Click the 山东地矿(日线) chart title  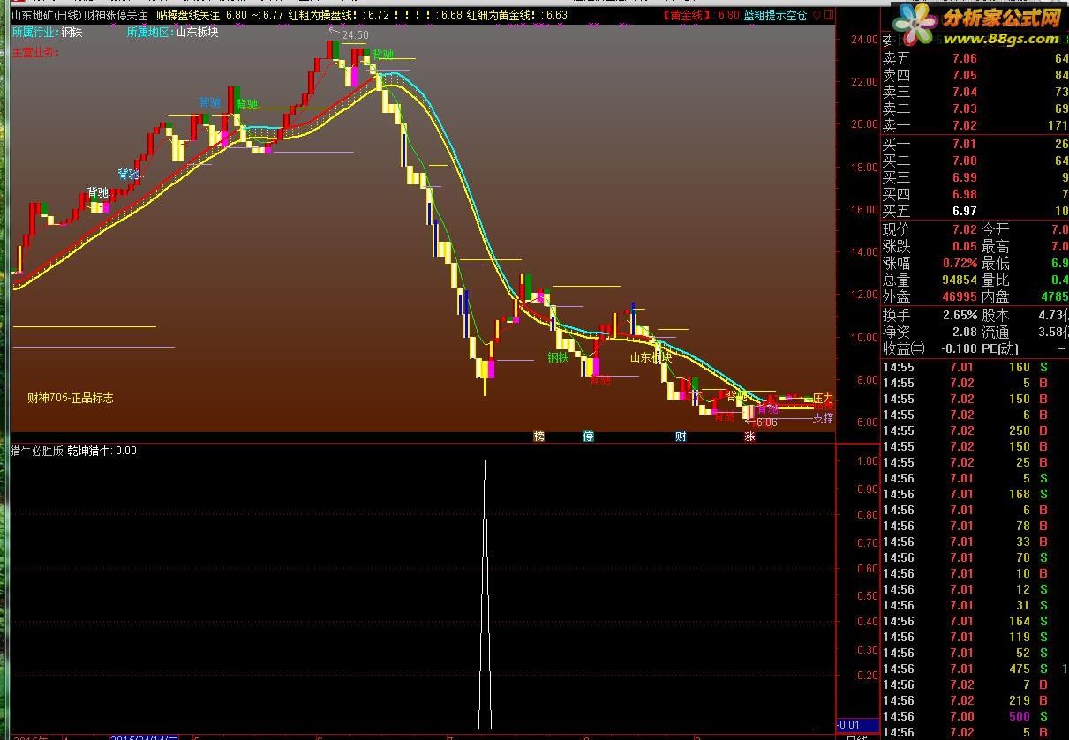point(46,15)
